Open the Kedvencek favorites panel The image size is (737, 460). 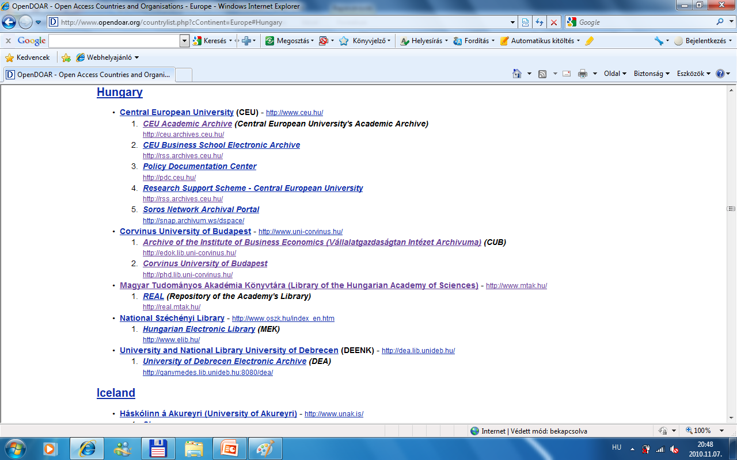click(x=27, y=57)
